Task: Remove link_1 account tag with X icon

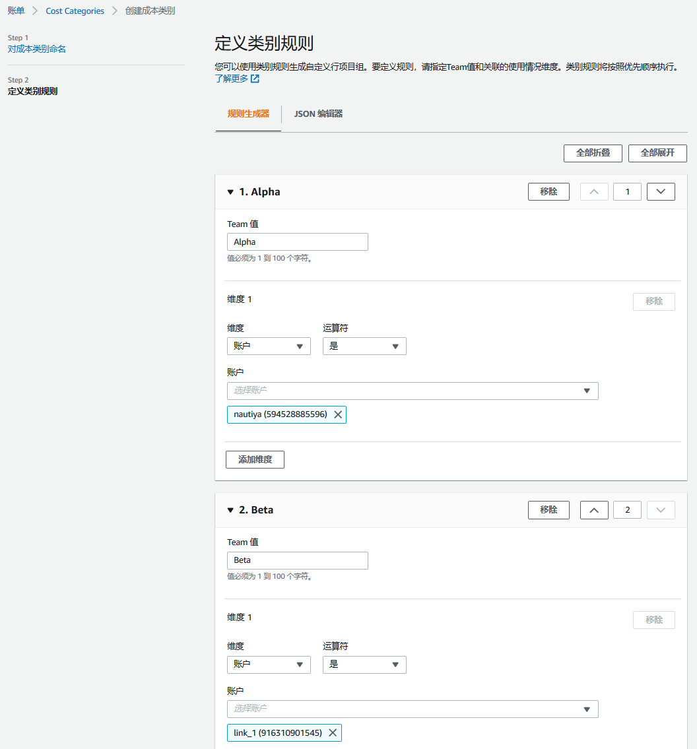Action: [x=333, y=733]
